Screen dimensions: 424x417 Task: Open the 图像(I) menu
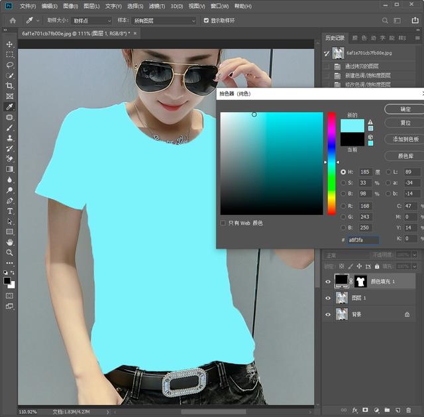70,6
